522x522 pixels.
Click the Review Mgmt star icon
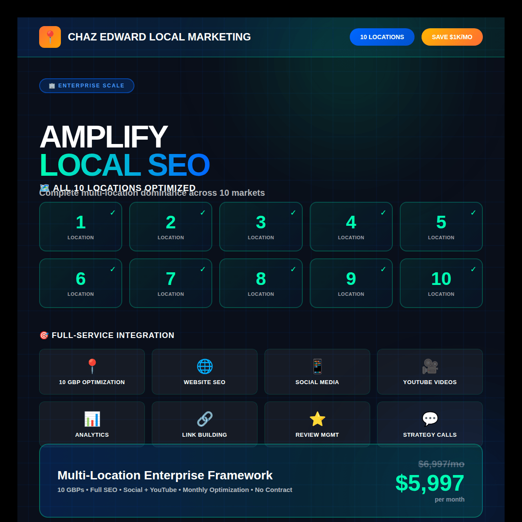[317, 419]
